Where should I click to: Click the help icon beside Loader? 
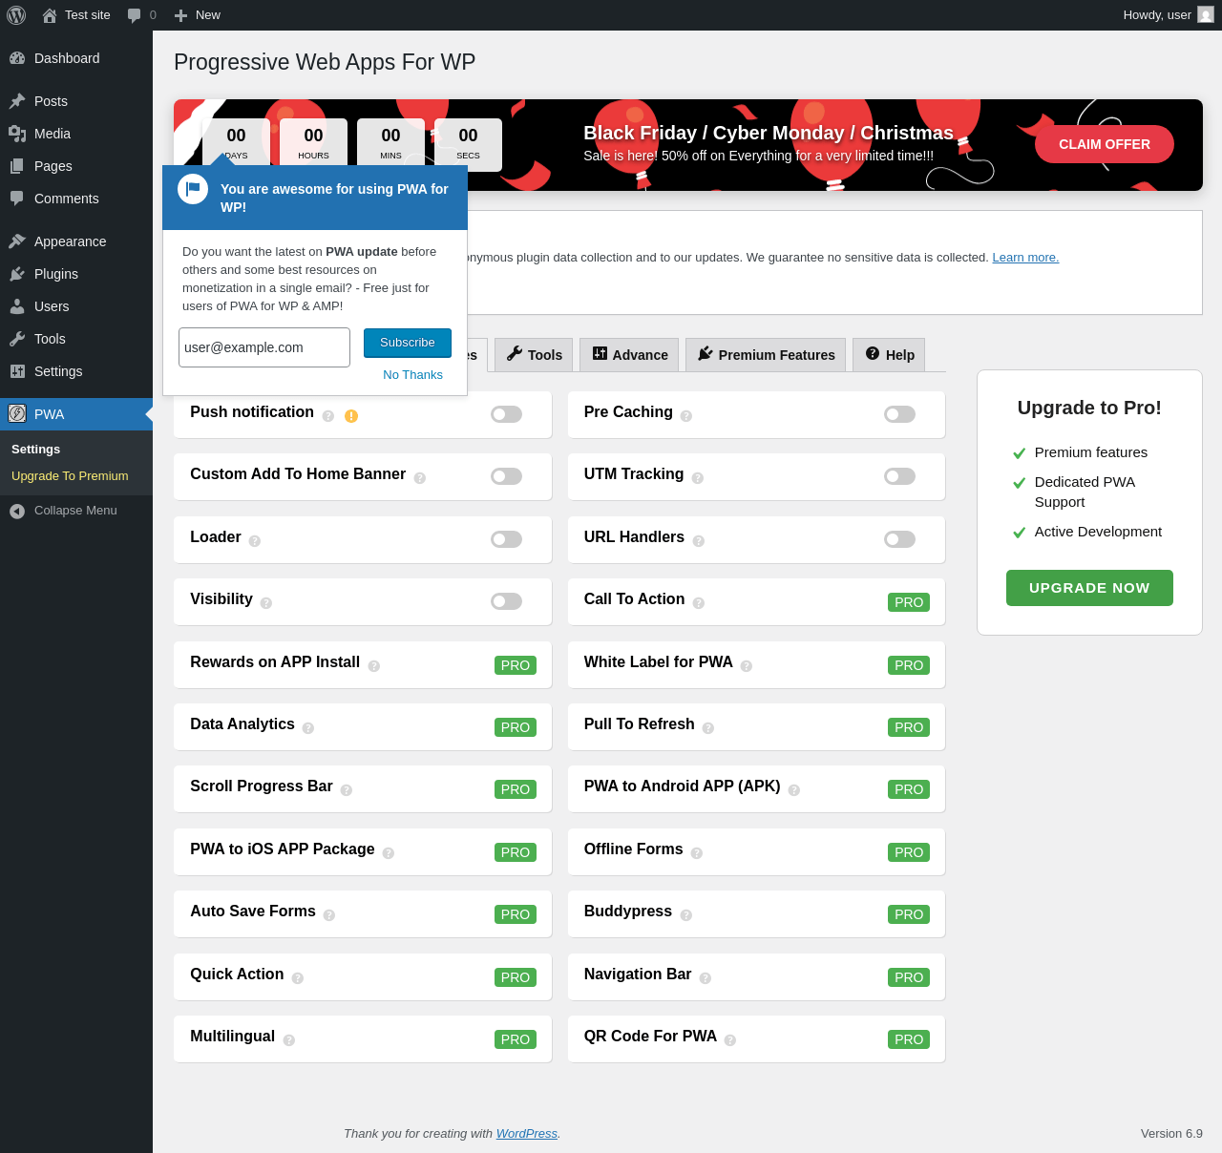255,541
